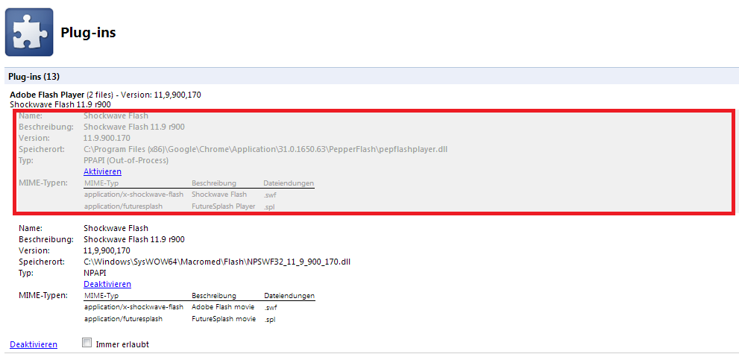Click the blue puzzle piece Plug-ins icon
The width and height of the screenshot is (739, 354).
point(29,33)
